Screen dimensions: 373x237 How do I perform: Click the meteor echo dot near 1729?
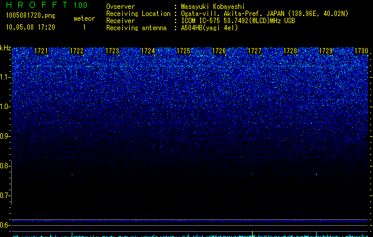point(316,174)
